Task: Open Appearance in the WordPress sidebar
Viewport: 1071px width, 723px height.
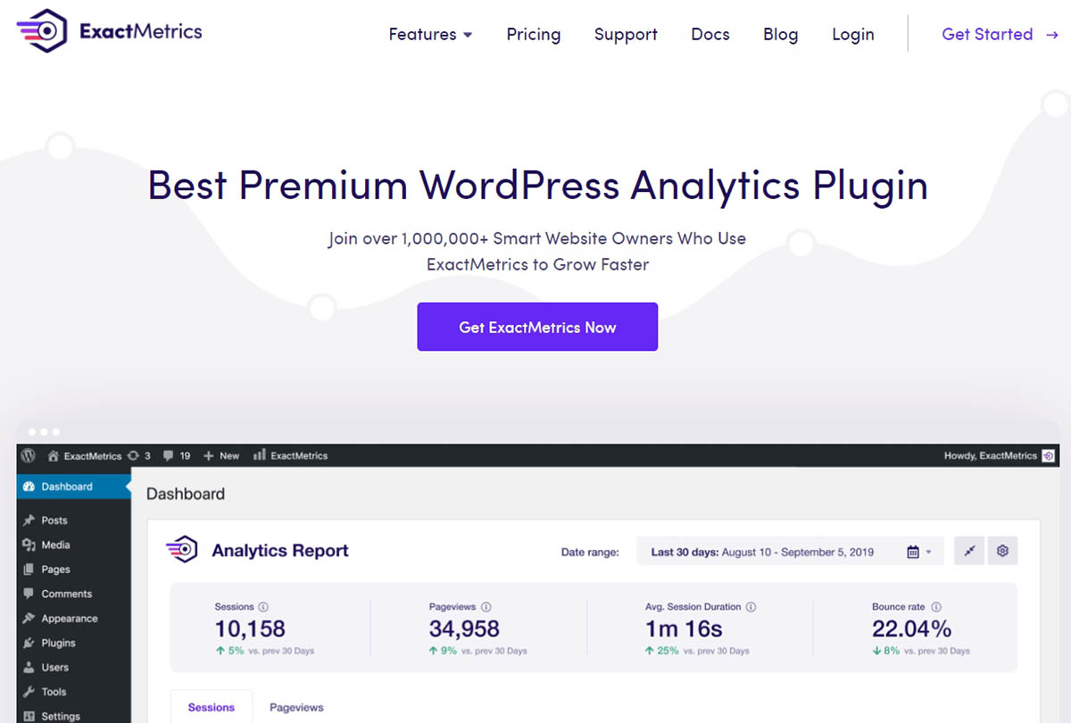Action: click(x=70, y=619)
